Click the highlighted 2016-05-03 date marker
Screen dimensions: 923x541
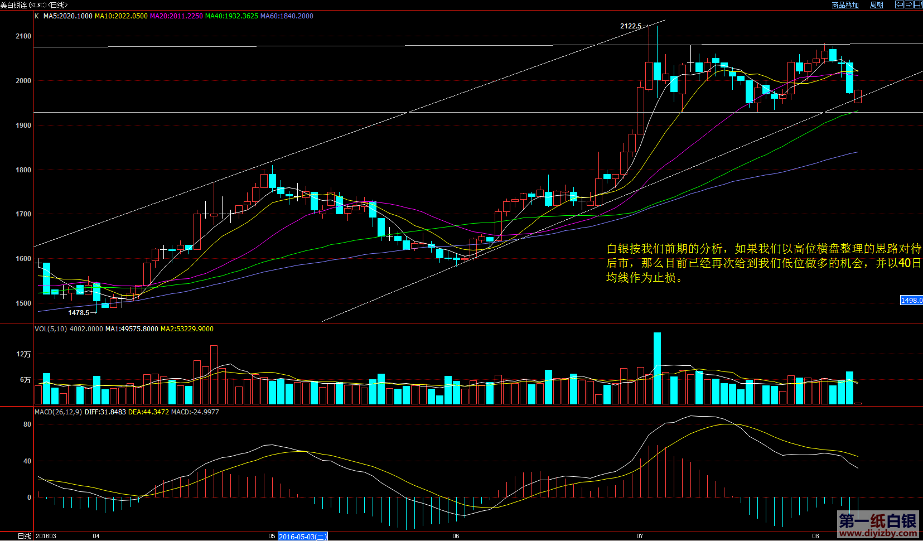pyautogui.click(x=302, y=537)
